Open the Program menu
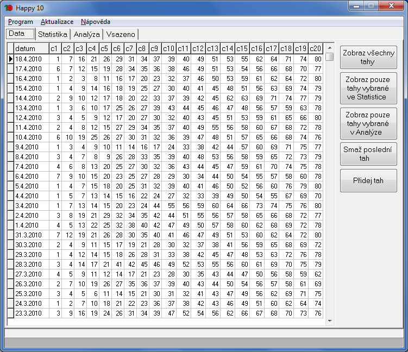 click(21, 22)
